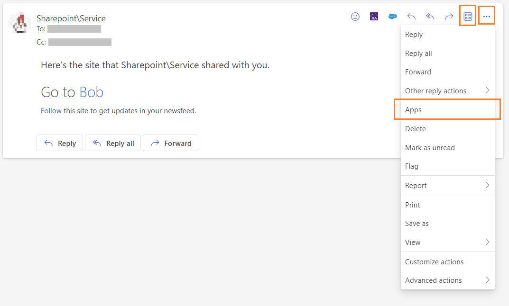Choose Customize actions from the menu

(x=434, y=262)
